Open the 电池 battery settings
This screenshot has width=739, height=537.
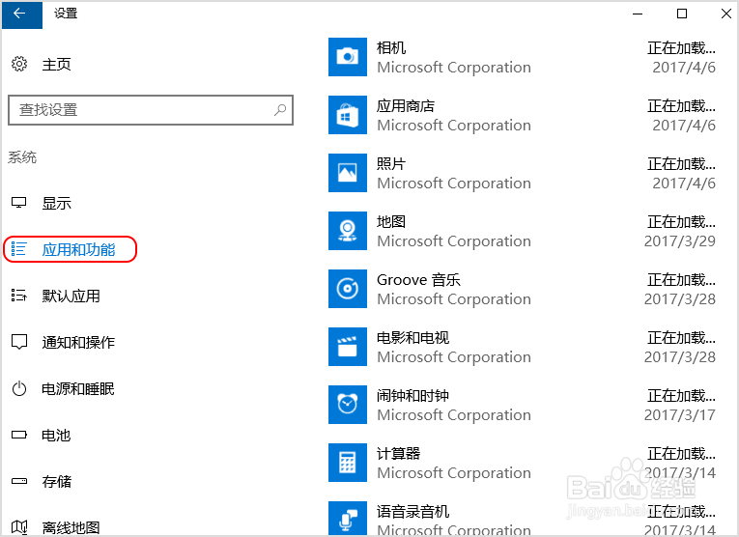click(56, 436)
